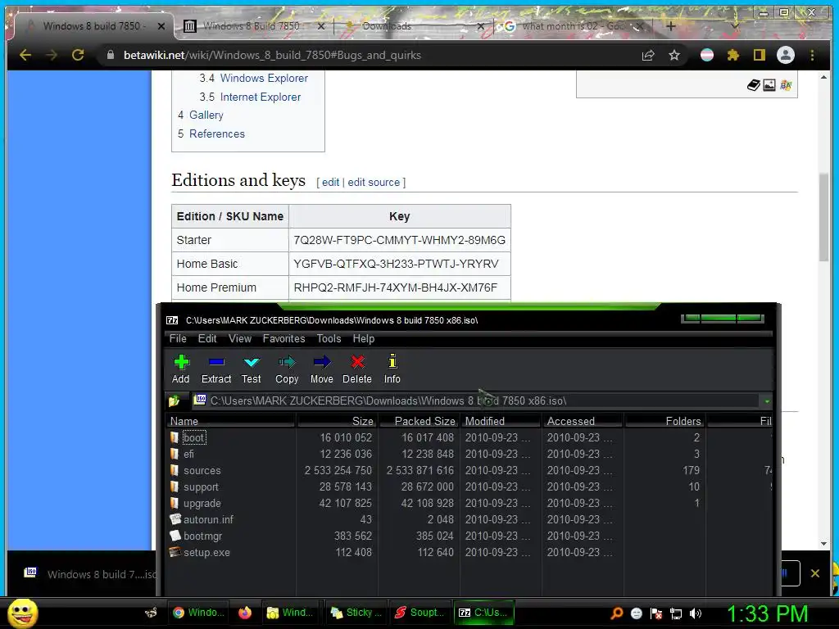Click the green plus Add icon in 7-Zip

pyautogui.click(x=181, y=362)
